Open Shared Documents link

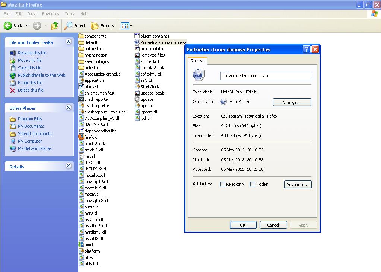[35, 134]
